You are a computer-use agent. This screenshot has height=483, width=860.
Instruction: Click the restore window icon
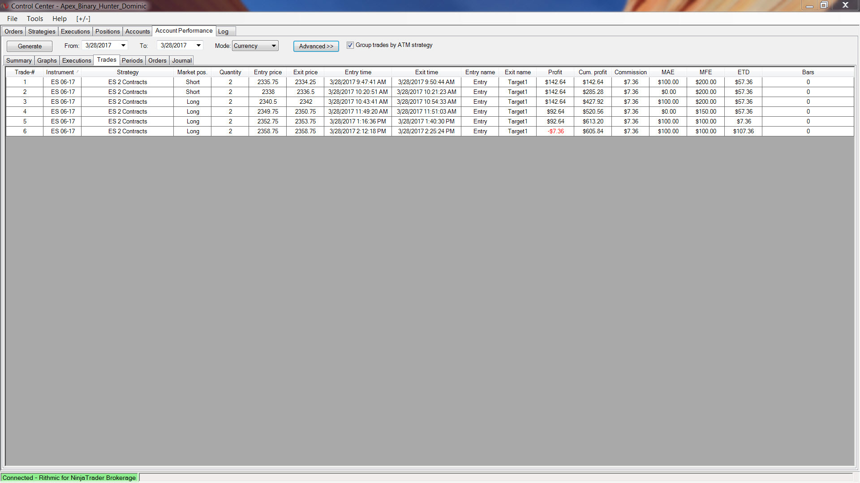pyautogui.click(x=824, y=5)
